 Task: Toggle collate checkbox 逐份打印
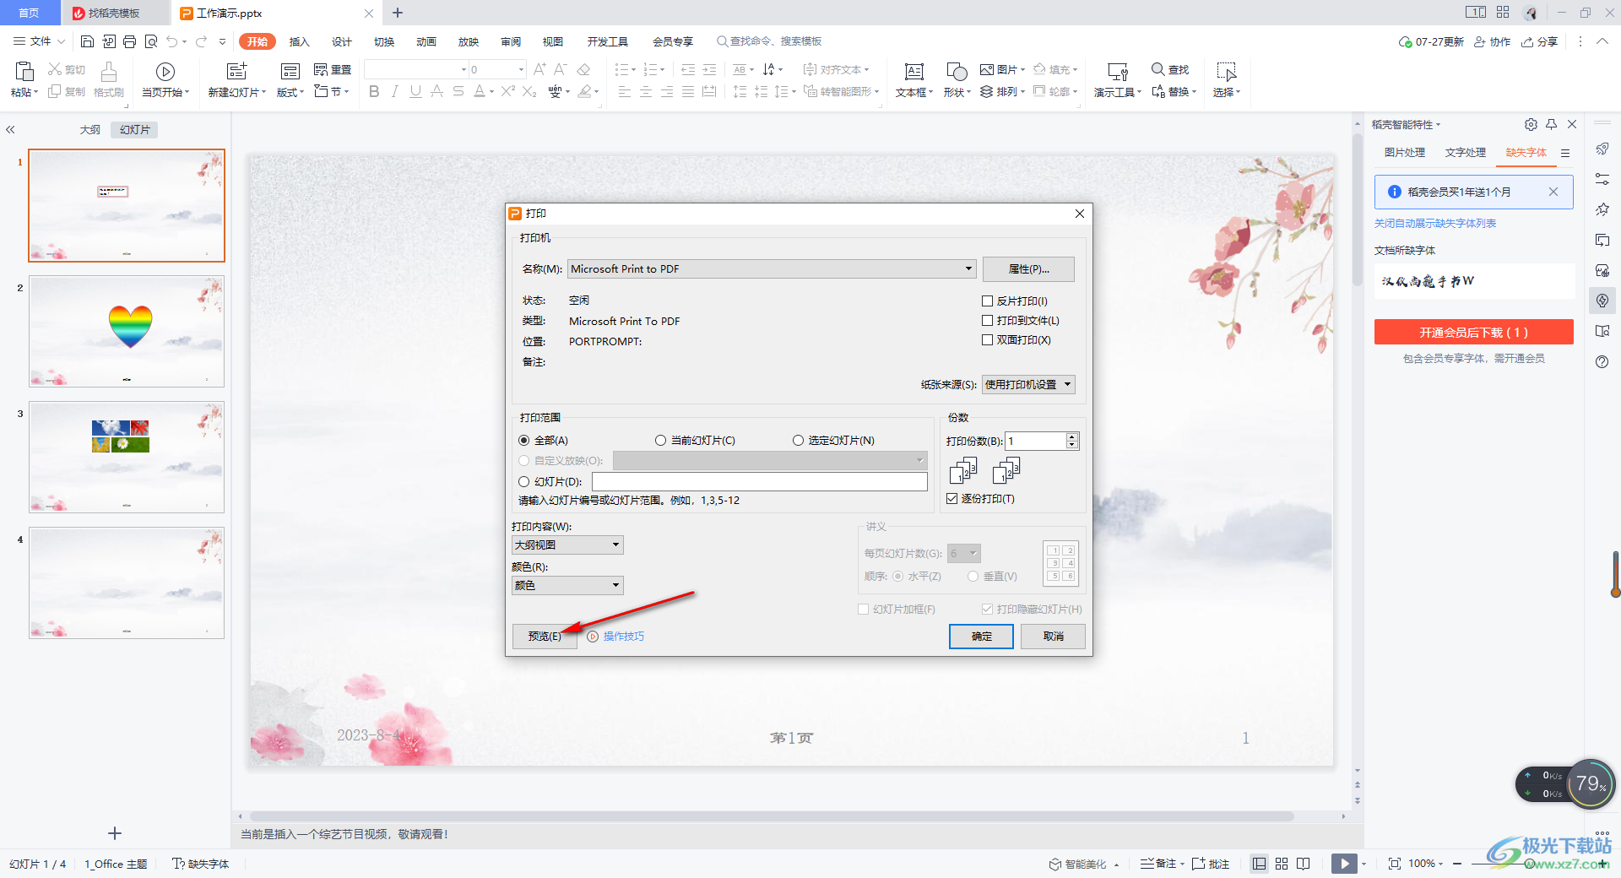pos(952,499)
